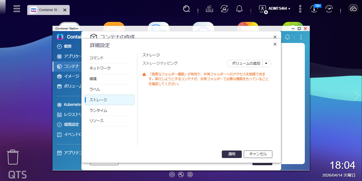This screenshot has width=362, height=181.
Task: Open 概要 in Container Station sidebar
Action: pyautogui.click(x=67, y=46)
